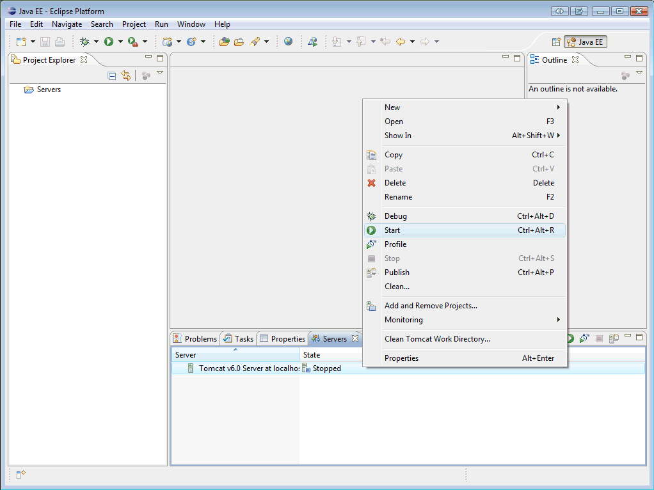This screenshot has width=654, height=490.
Task: Minimize the Outline panel
Action: pyautogui.click(x=627, y=56)
